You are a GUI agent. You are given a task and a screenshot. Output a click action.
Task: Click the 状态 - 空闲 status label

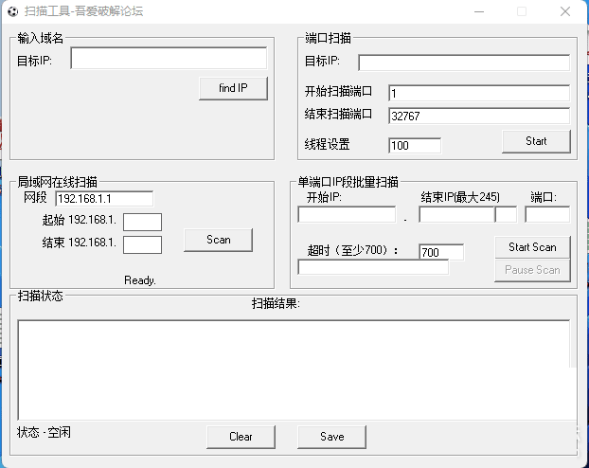[x=44, y=432]
